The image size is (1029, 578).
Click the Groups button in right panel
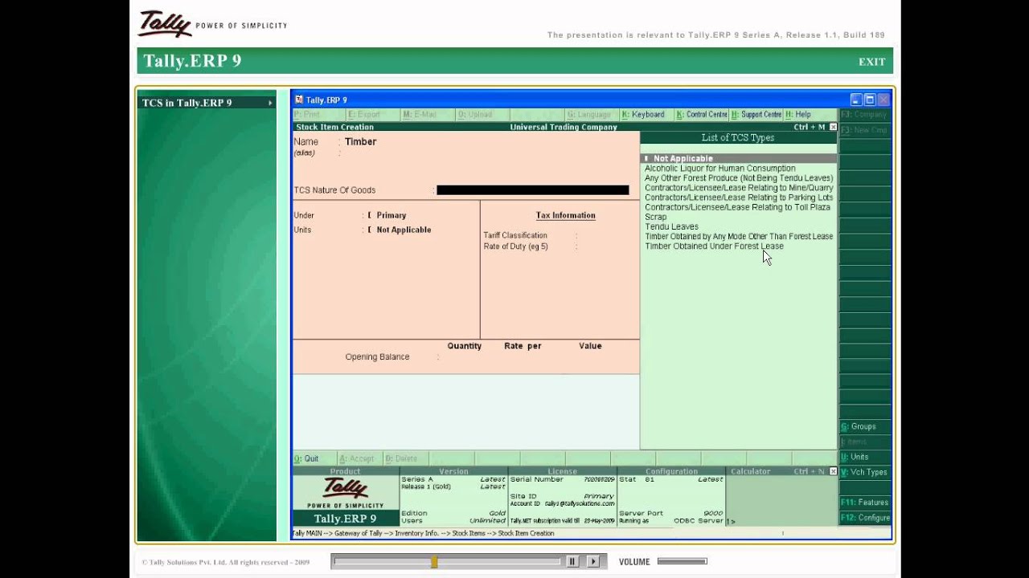coord(864,426)
